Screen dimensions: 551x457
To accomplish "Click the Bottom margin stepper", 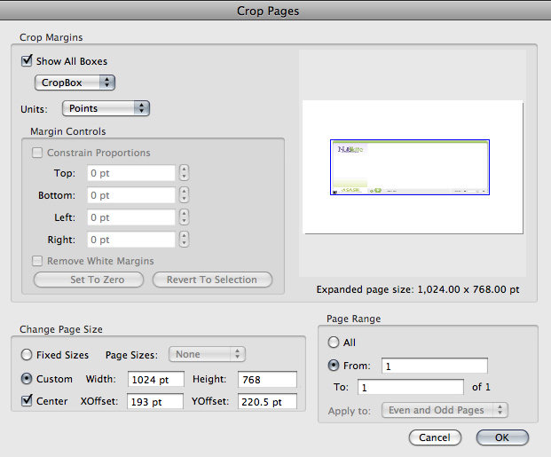I will pyautogui.click(x=184, y=195).
